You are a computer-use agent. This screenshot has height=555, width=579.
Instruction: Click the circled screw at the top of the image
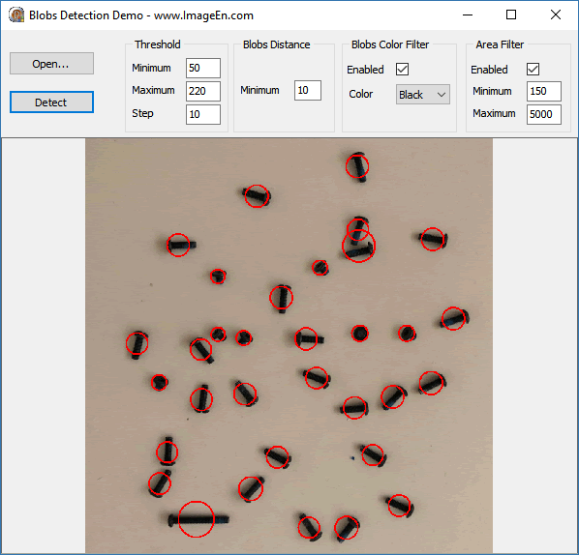(357, 166)
